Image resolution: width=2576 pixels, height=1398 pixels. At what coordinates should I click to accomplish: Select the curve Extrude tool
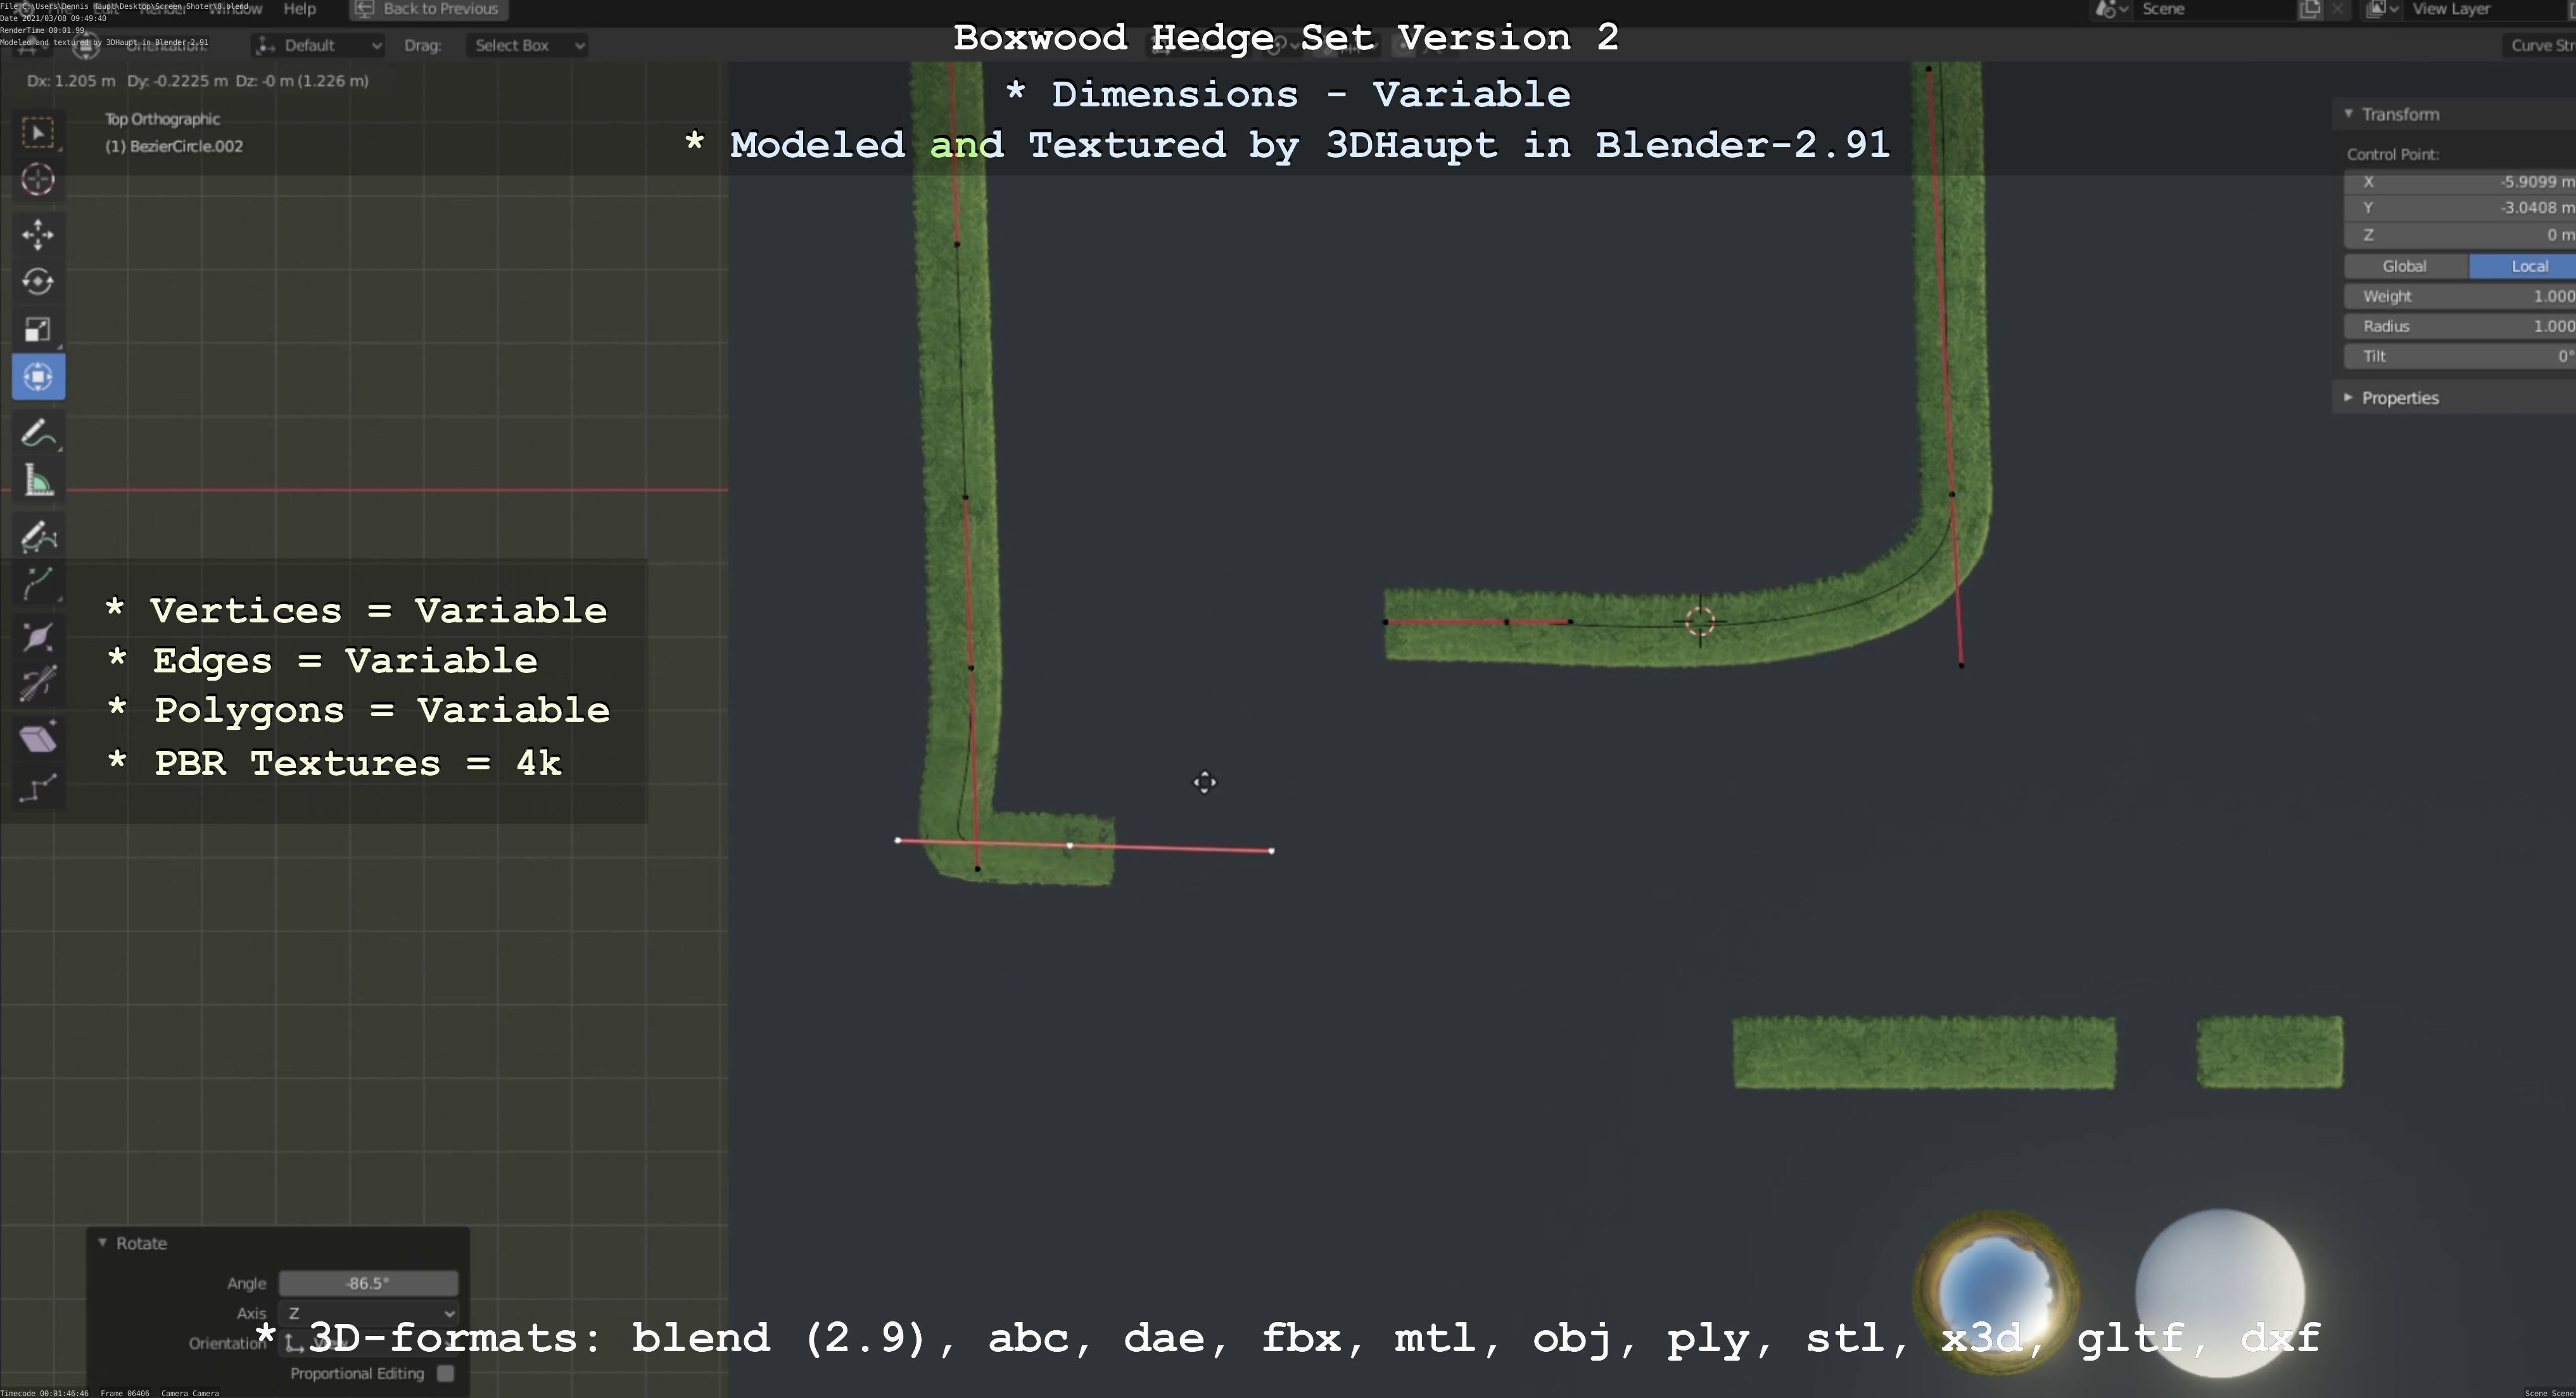click(x=38, y=584)
